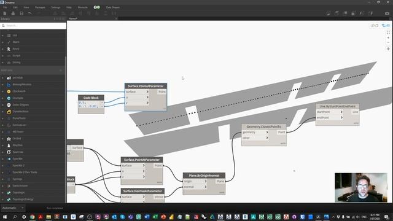Click the Add-ons plus button
This screenshot has height=221, width=393.
coord(61,71)
